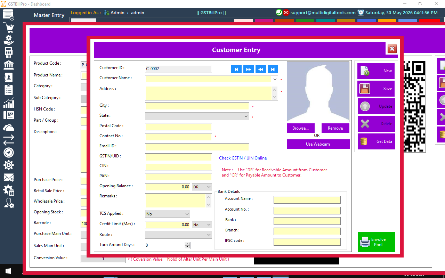
Task: Open the Master Entry menu
Action: 49,15
